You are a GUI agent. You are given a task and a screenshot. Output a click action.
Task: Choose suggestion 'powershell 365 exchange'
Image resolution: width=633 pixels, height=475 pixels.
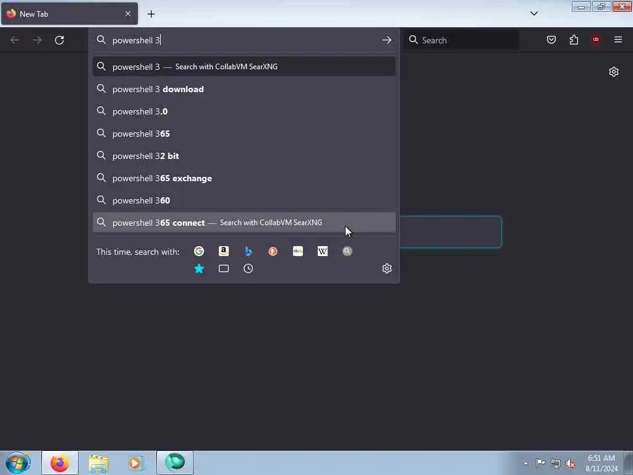point(244,178)
